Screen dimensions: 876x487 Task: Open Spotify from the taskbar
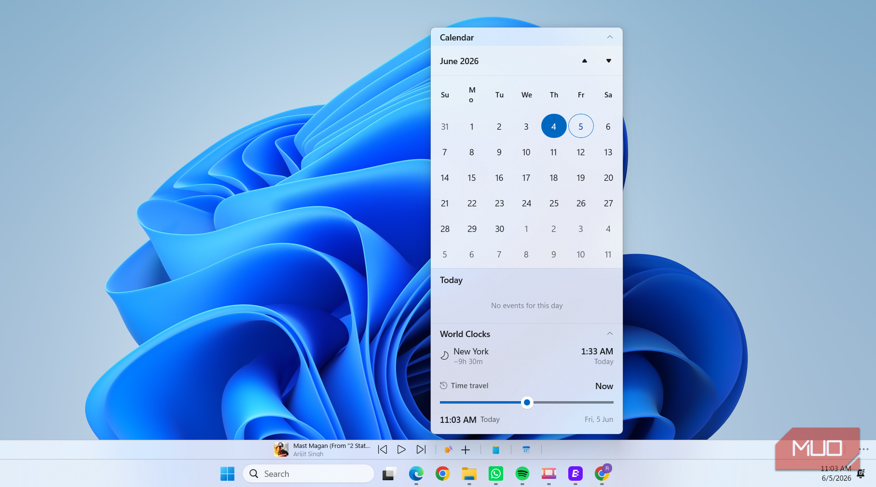(522, 474)
